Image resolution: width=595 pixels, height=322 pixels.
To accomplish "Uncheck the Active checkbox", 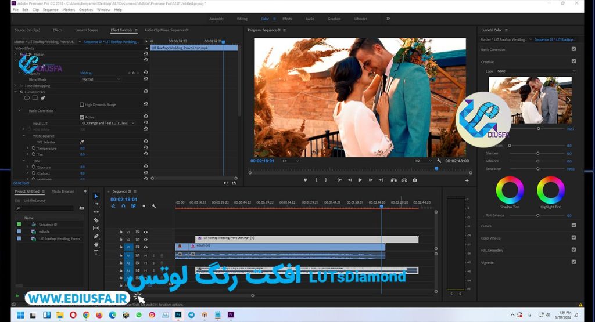I will pos(81,117).
